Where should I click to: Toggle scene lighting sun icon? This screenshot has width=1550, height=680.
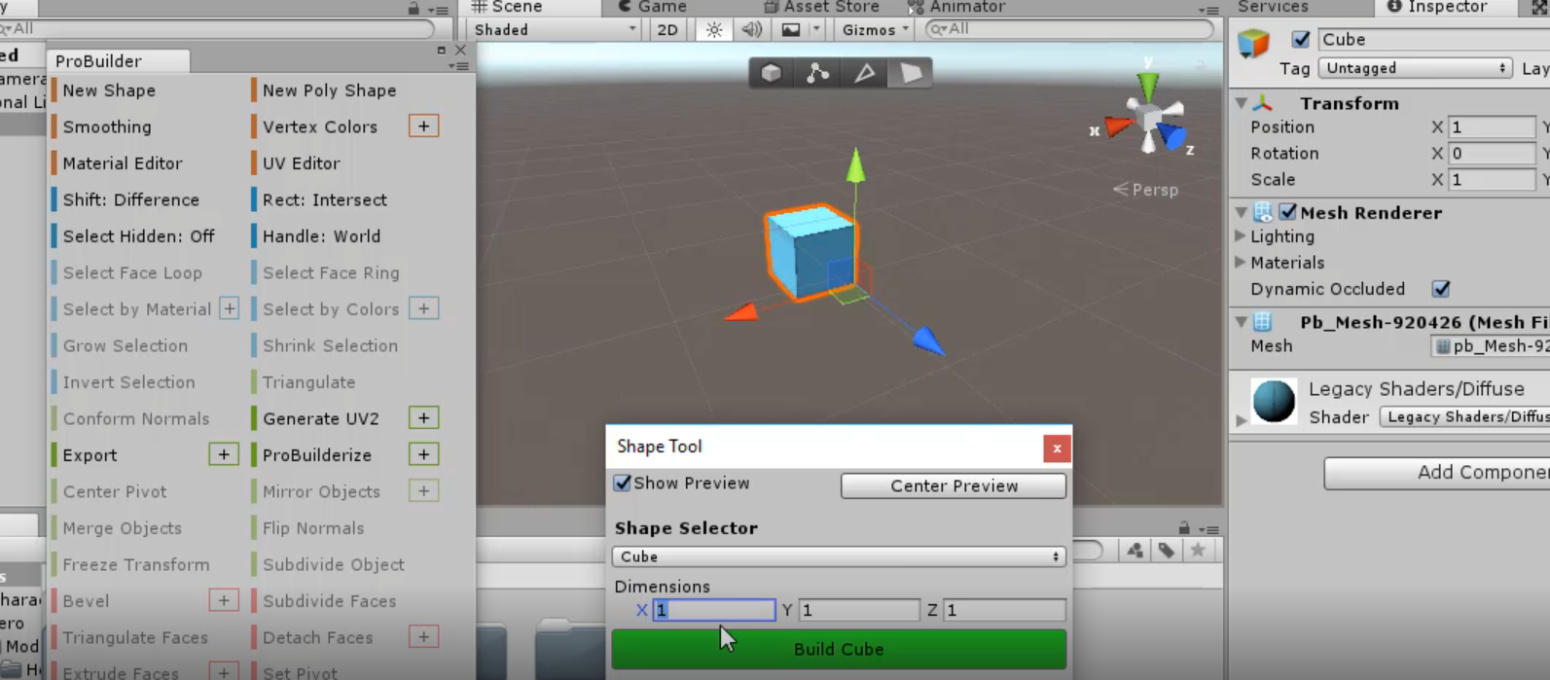(714, 29)
